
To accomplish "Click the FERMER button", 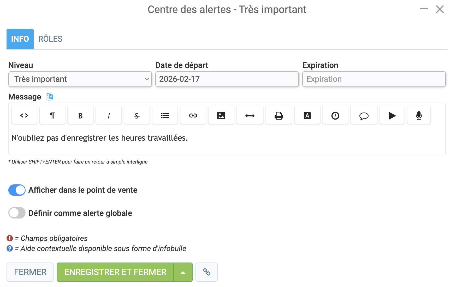I will coord(30,272).
